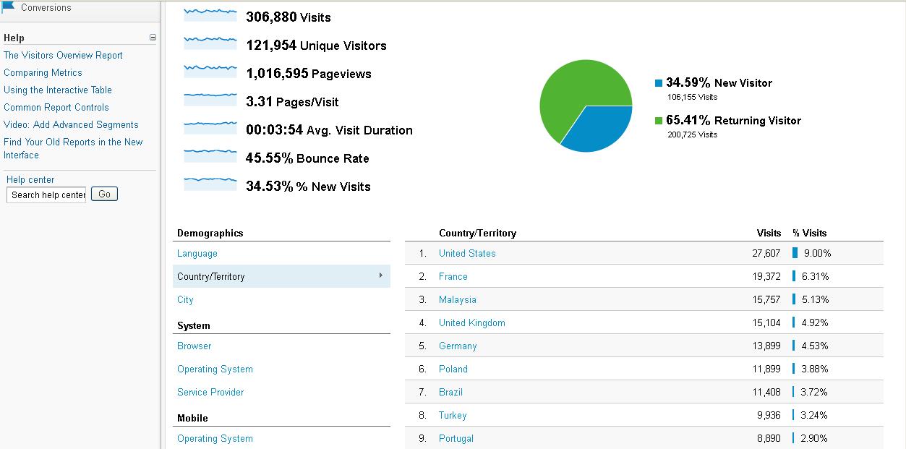
Task: Open the Comparing Metrics help article
Action: 43,73
